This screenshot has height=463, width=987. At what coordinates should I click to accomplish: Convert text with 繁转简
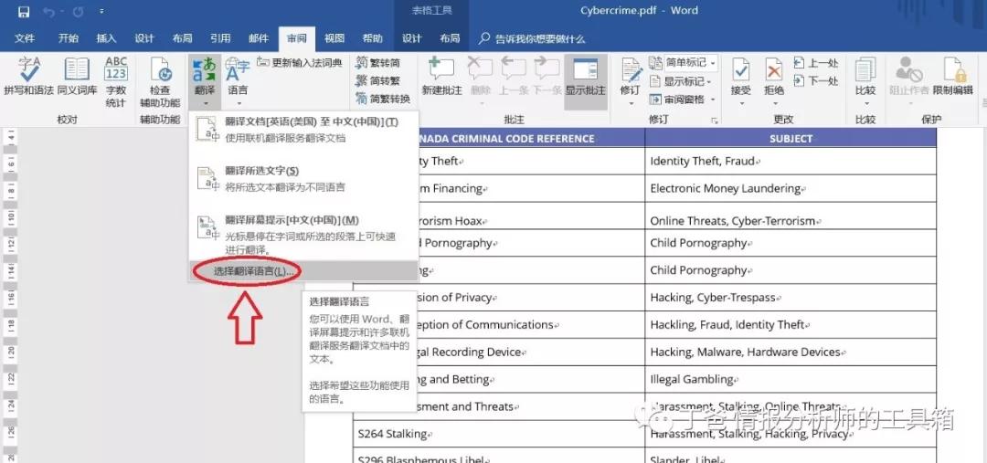[377, 63]
